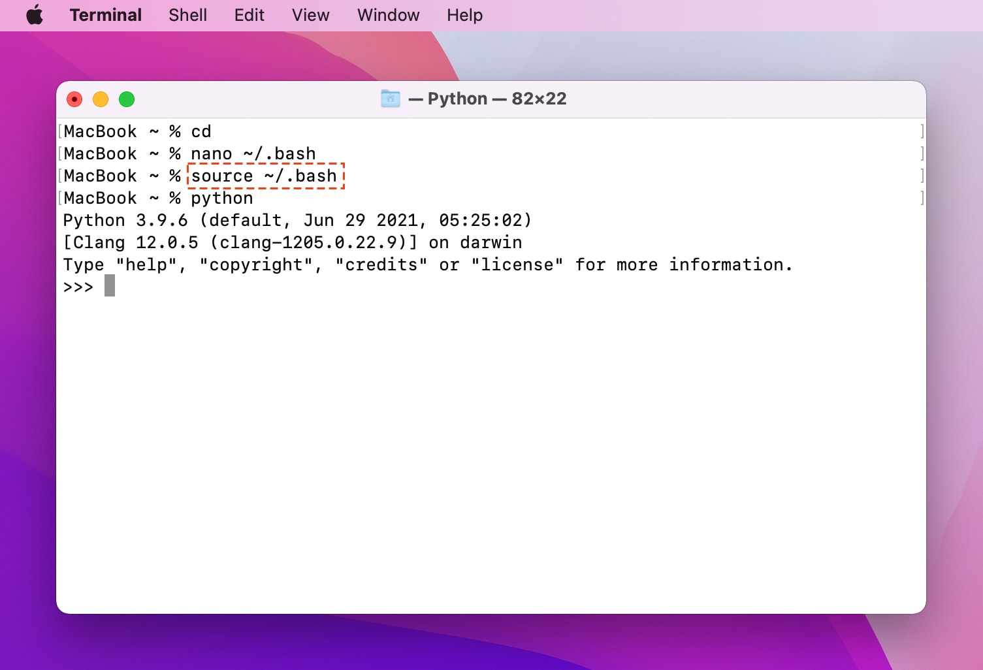Screen dimensions: 983x670
Task: Open the Window menu
Action: tap(388, 14)
